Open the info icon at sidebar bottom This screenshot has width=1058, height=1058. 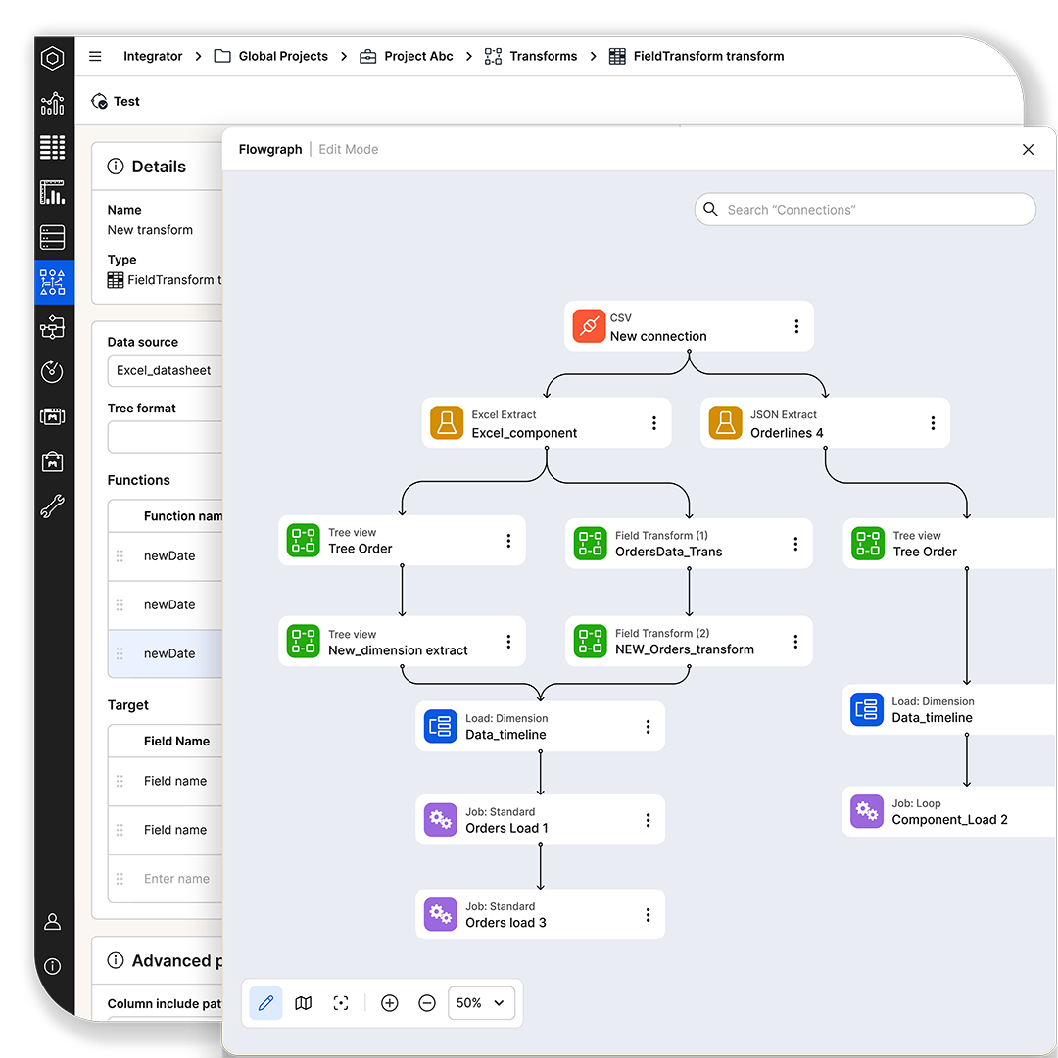point(52,966)
